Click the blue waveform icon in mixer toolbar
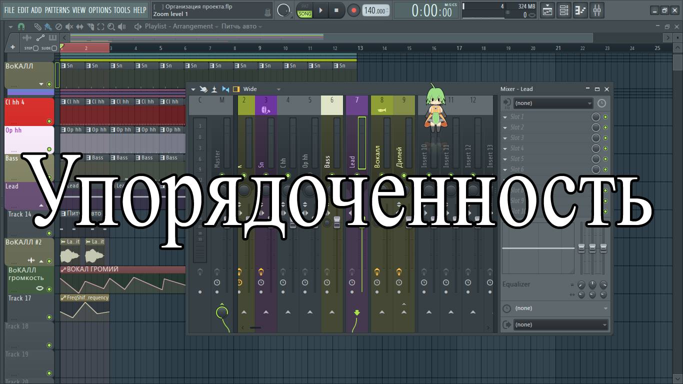Viewport: 683px width, 384px height. click(225, 89)
